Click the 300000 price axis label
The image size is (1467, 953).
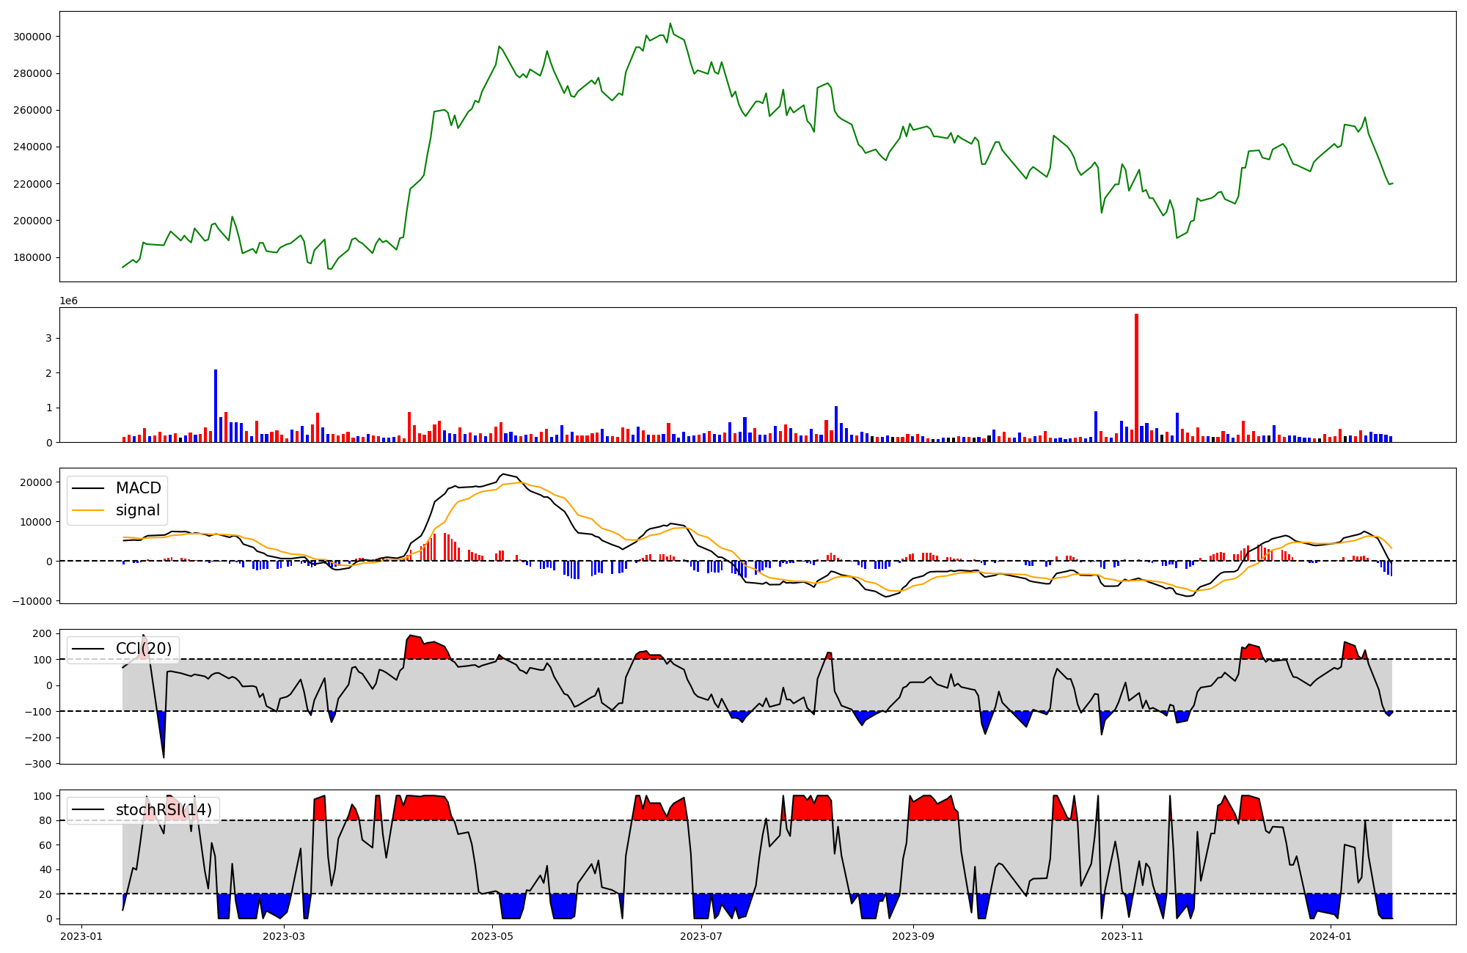32,37
